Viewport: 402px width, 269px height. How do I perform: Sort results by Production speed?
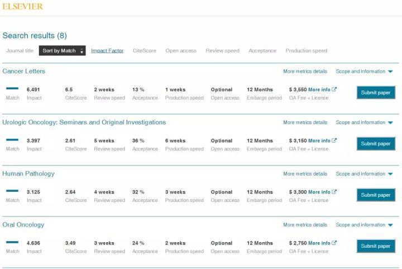pos(307,50)
